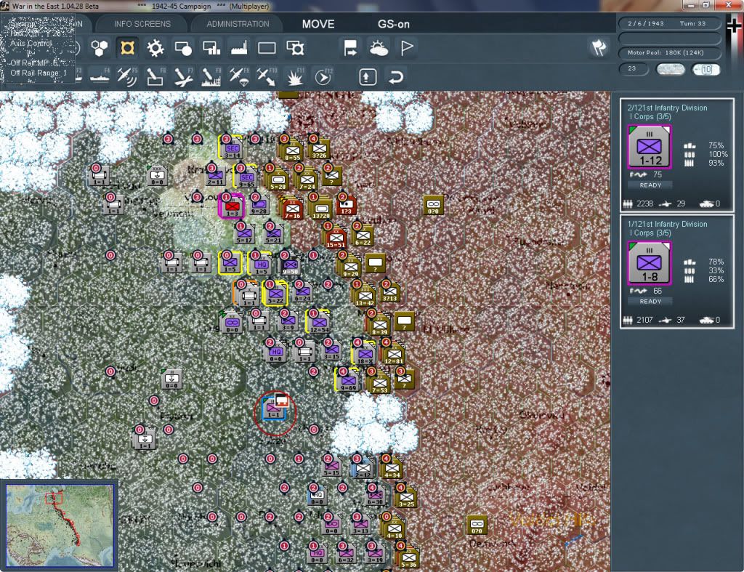Select the 9=65 SEC unit counter
The height and width of the screenshot is (572, 744).
pos(246,177)
